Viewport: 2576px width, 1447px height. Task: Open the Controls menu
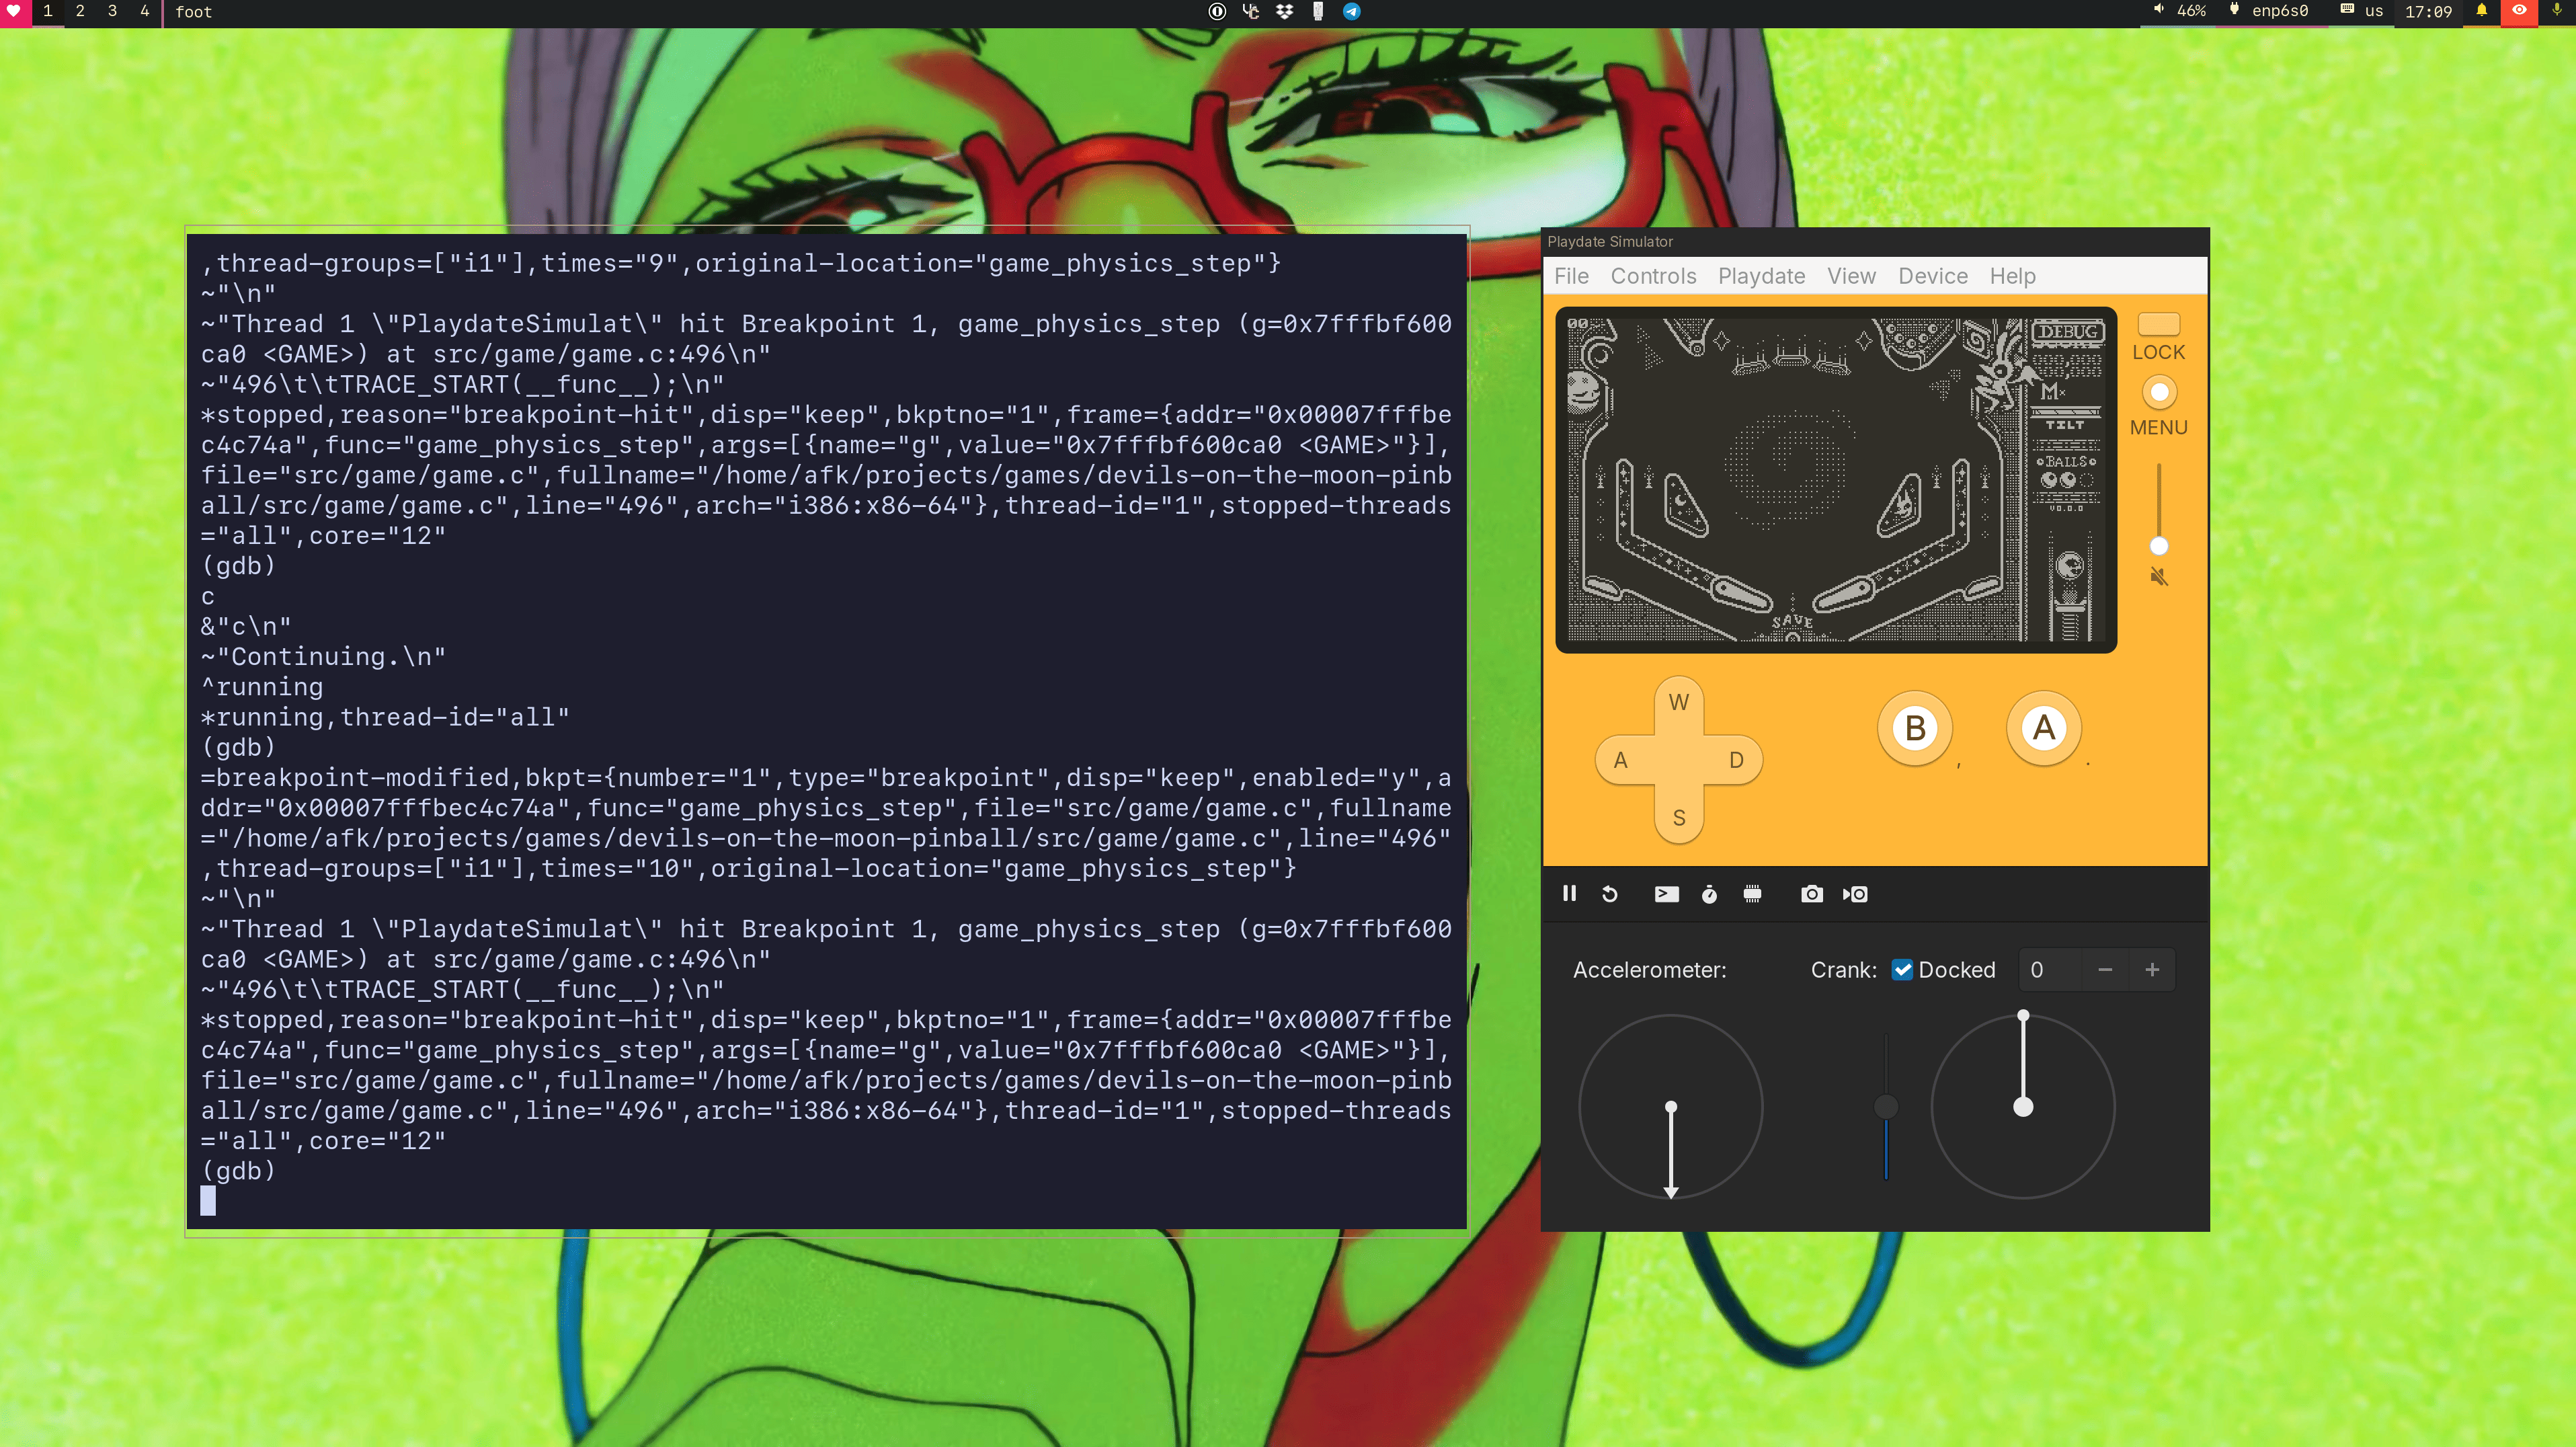(1652, 276)
